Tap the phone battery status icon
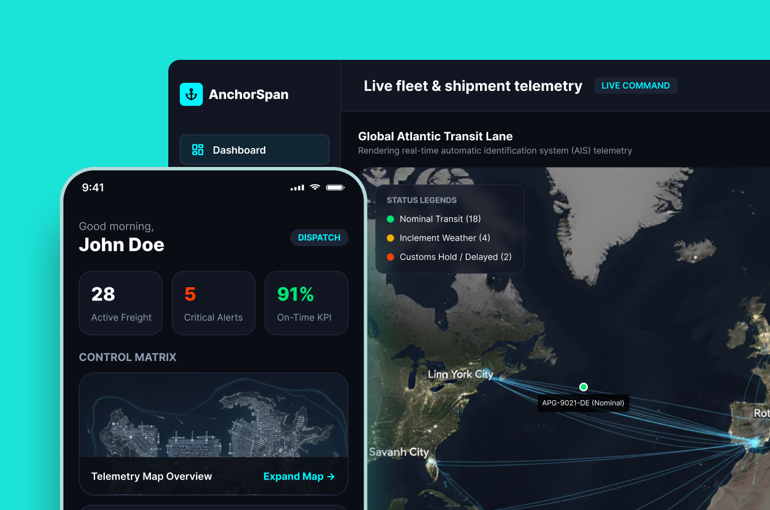The width and height of the screenshot is (770, 510). coord(335,188)
